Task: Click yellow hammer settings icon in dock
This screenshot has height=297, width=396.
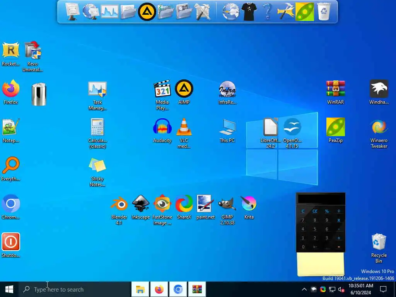Action: pos(286,12)
